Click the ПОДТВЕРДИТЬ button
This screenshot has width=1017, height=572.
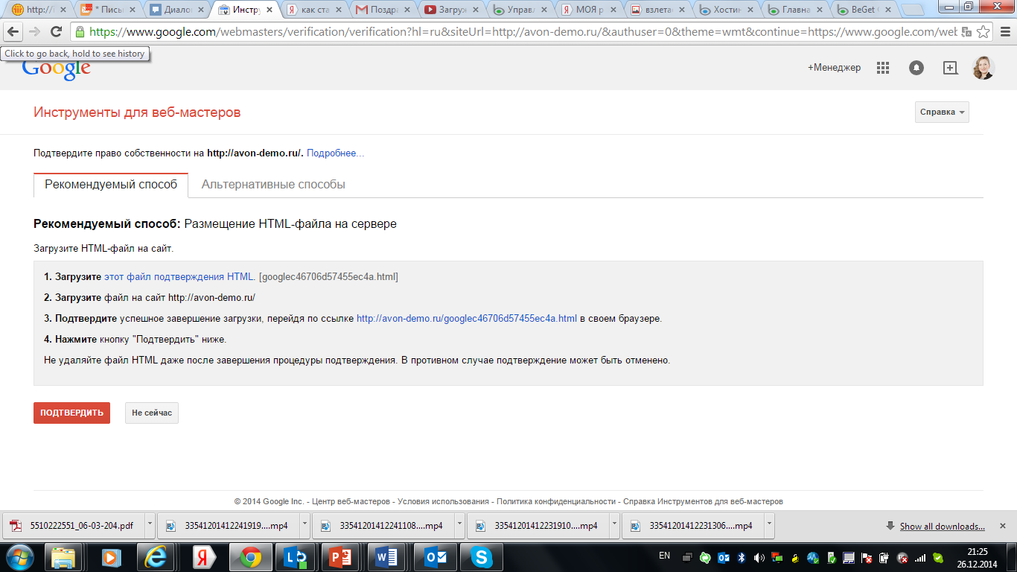tap(71, 413)
